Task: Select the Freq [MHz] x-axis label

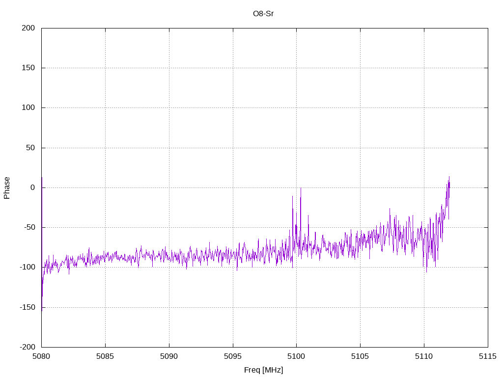Action: pyautogui.click(x=263, y=370)
